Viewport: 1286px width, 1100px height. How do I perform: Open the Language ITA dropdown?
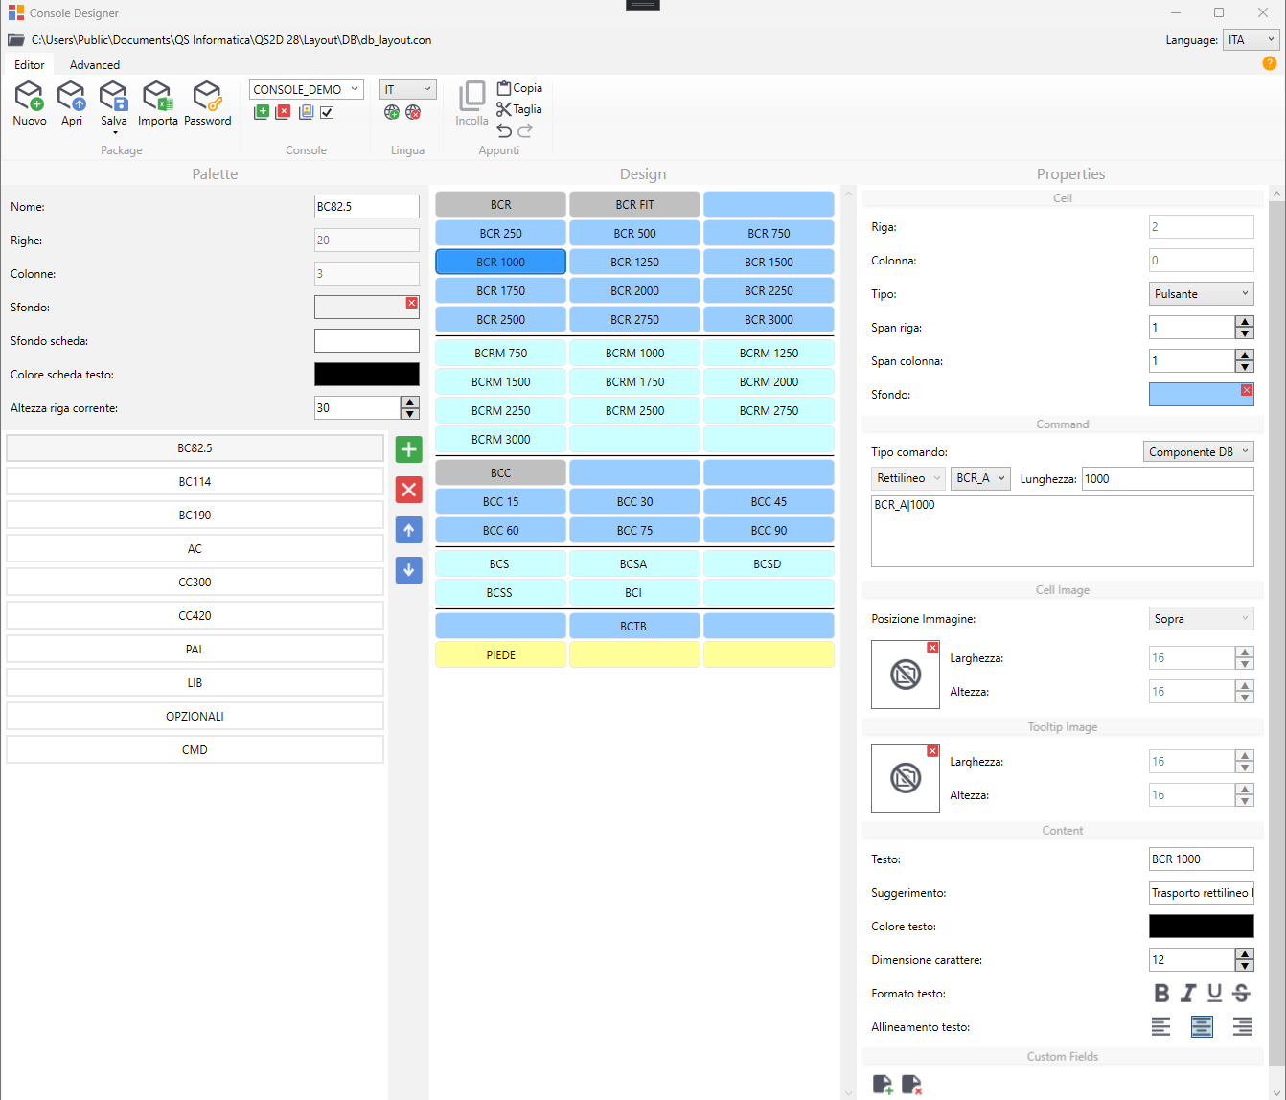(1252, 40)
